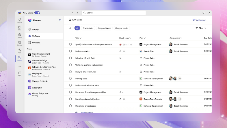Click Babak Shammas avatar on Brainstorm tasks row
227x128 pixels.
(x=171, y=51)
